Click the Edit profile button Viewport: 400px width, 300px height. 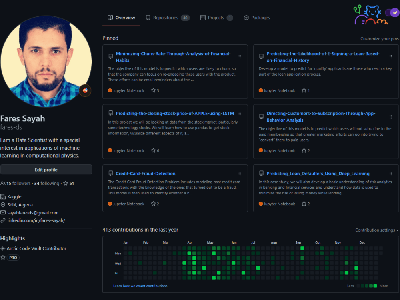(x=46, y=170)
